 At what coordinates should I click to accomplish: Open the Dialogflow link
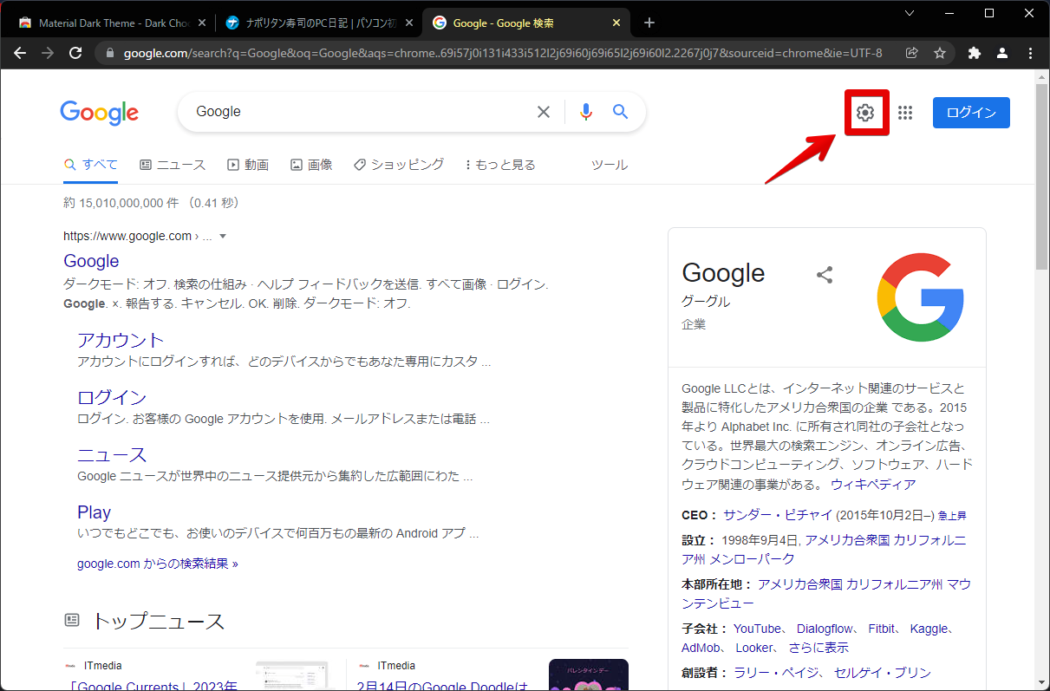click(825, 629)
